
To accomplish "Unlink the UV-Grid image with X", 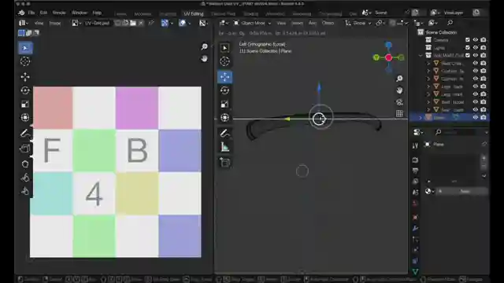I will 140,23.
